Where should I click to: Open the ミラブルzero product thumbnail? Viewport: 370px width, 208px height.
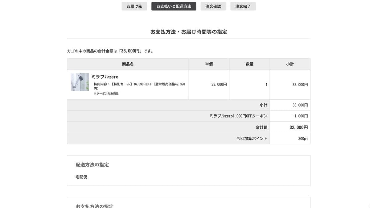(x=80, y=82)
